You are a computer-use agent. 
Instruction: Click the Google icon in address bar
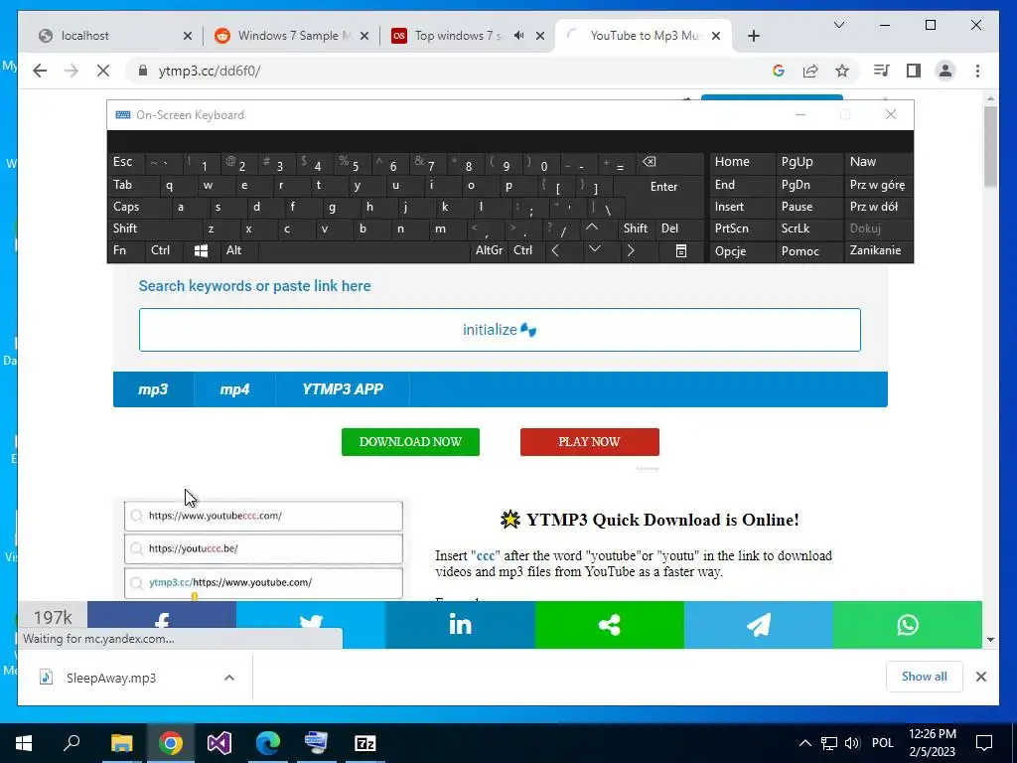click(779, 71)
